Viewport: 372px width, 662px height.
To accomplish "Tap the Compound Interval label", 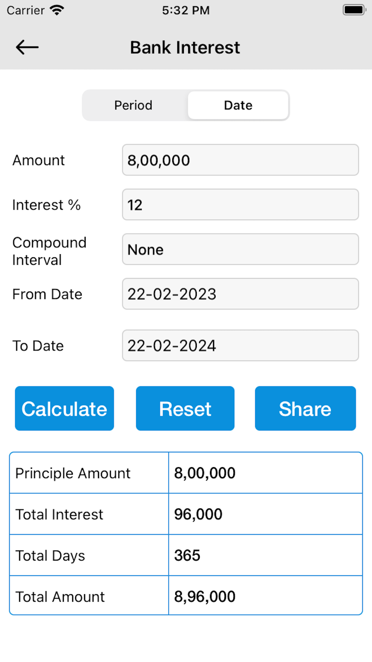I will pyautogui.click(x=49, y=251).
